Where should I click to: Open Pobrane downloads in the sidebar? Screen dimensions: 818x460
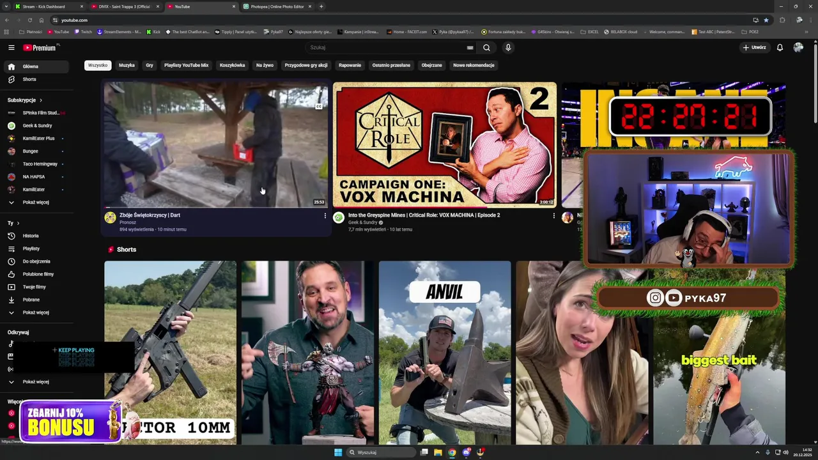(36, 300)
